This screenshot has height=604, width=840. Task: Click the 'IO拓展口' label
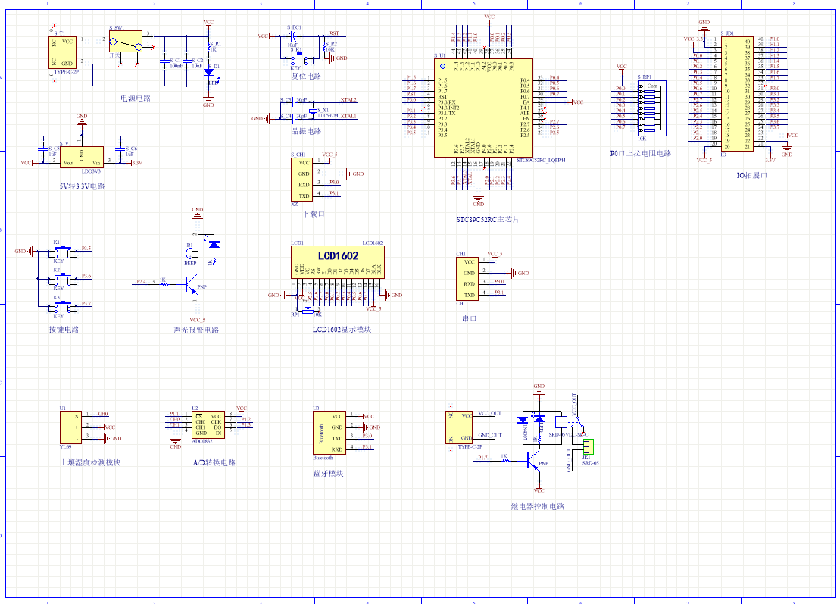coord(752,175)
